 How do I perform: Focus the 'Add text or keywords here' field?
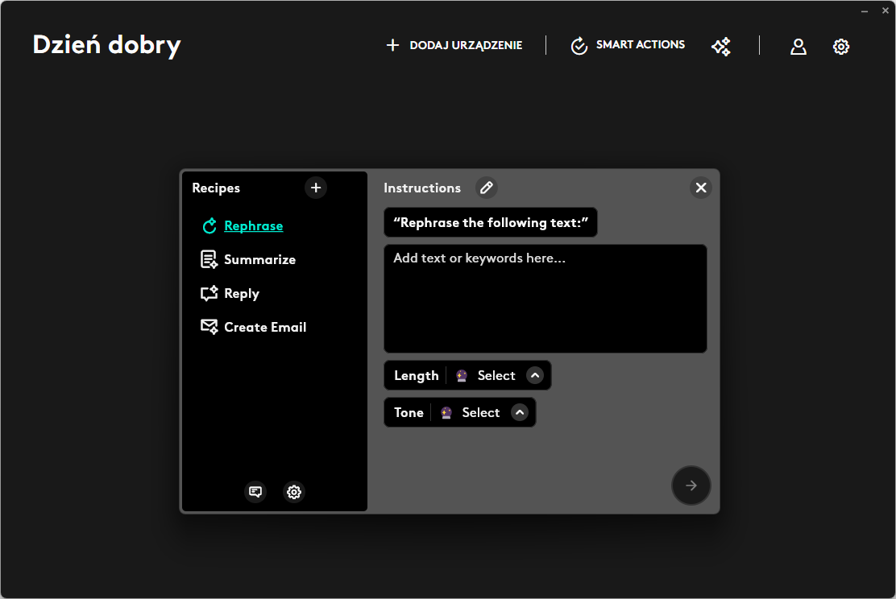pyautogui.click(x=545, y=299)
